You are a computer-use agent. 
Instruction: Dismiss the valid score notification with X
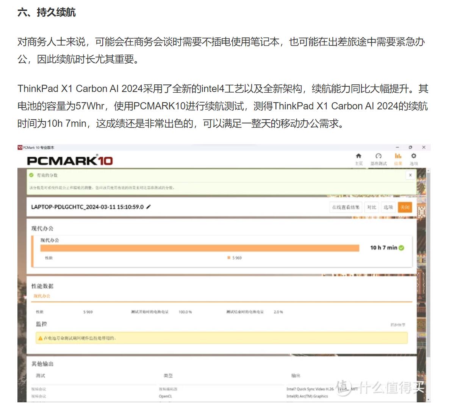pos(410,175)
